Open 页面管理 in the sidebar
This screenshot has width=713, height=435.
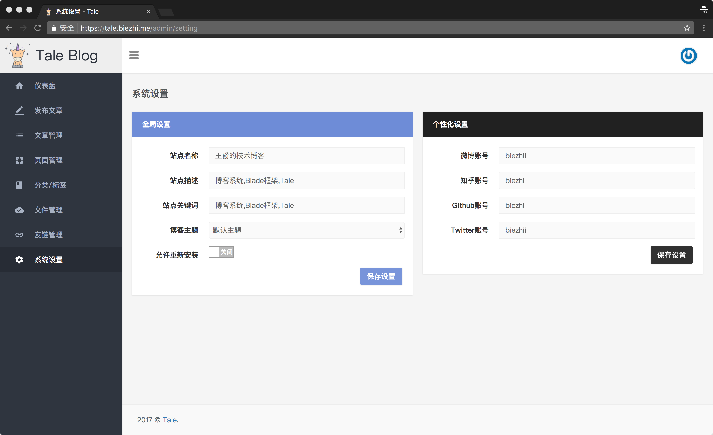click(48, 160)
